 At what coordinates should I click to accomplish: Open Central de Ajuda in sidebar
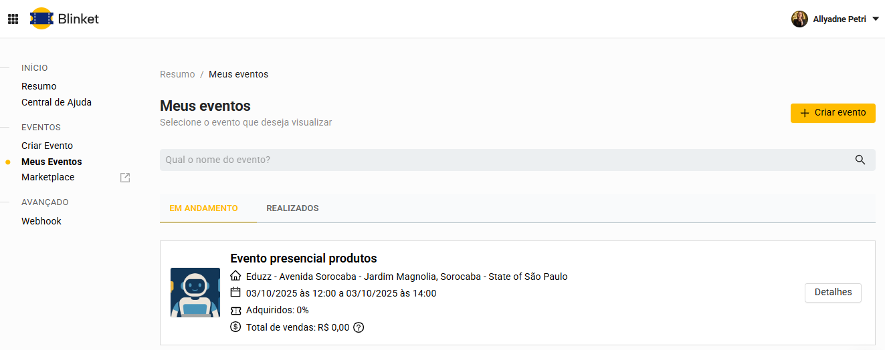(56, 102)
